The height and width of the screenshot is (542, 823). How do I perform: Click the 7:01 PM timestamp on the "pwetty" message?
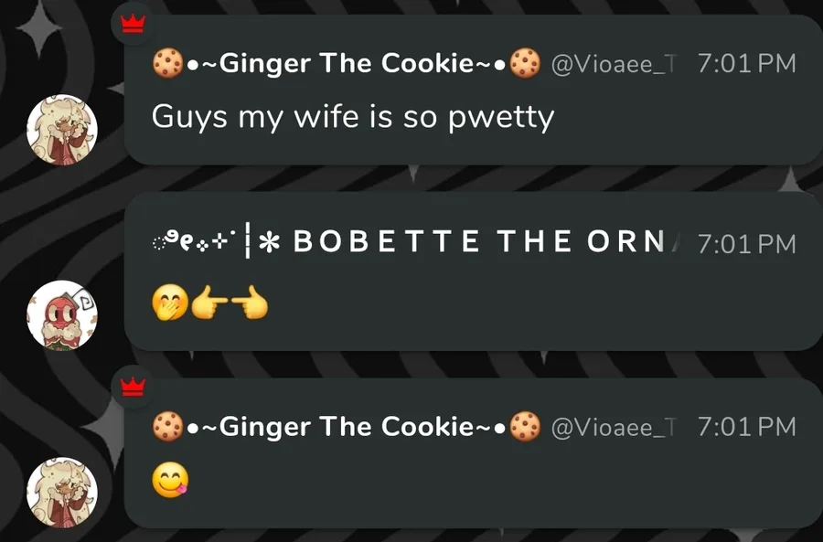click(x=747, y=63)
